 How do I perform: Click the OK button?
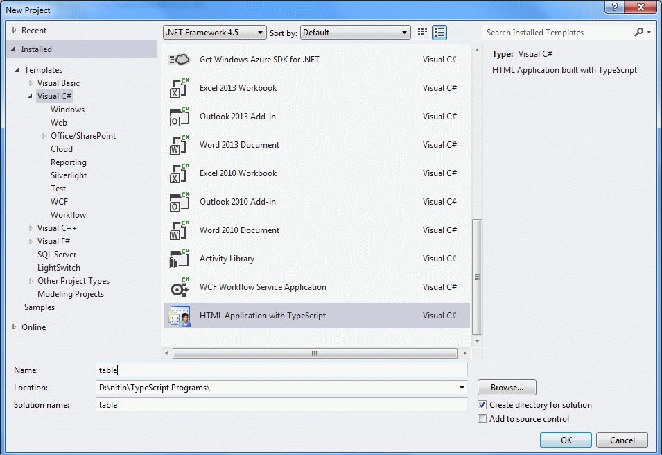coord(566,440)
